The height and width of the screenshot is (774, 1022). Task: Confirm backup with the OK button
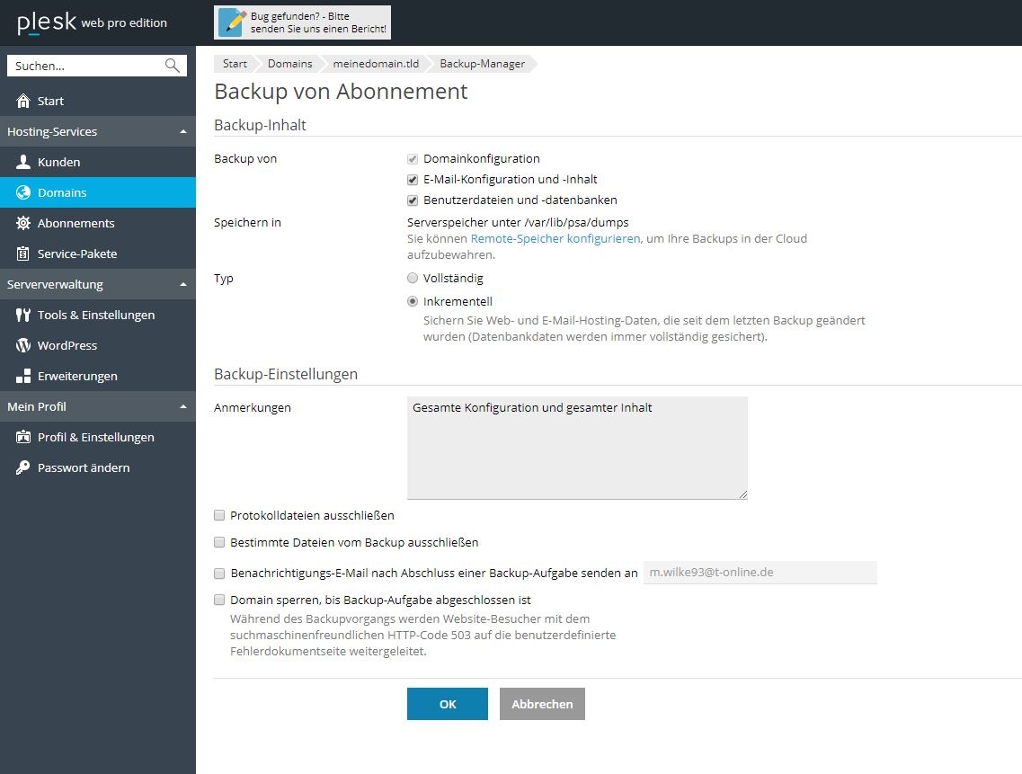click(x=447, y=704)
